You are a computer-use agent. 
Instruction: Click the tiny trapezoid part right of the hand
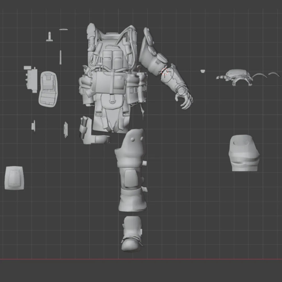click(x=203, y=71)
